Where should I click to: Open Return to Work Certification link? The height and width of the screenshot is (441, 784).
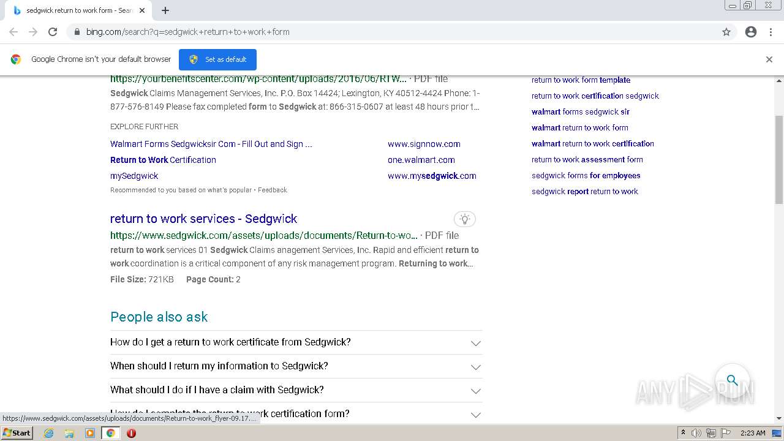tap(163, 160)
